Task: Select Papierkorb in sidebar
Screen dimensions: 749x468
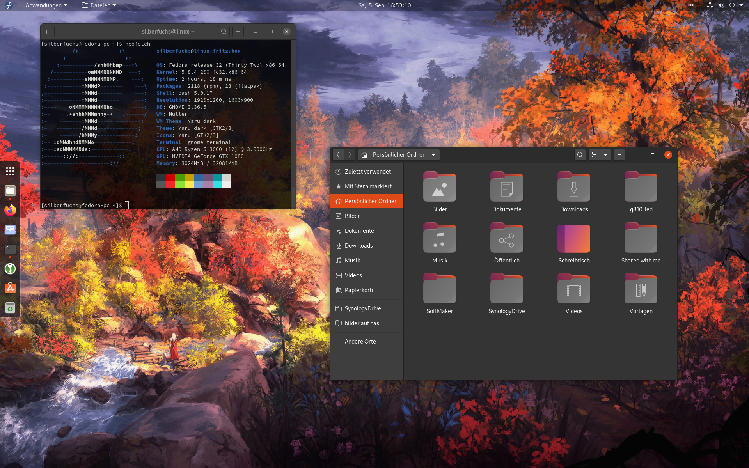Action: [359, 290]
